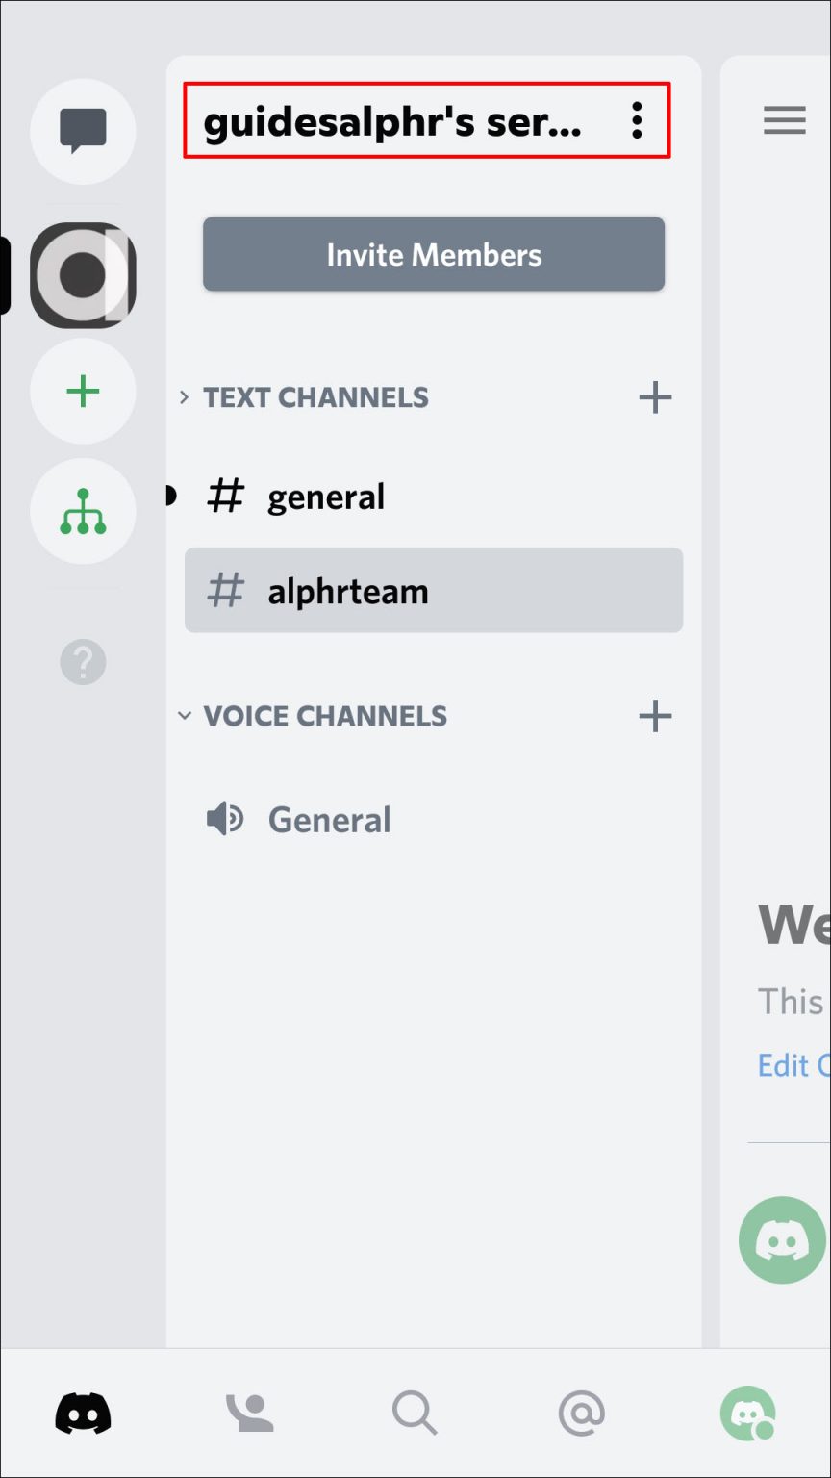
Task: Collapse the VOICE CHANNELS category
Action: tap(185, 716)
